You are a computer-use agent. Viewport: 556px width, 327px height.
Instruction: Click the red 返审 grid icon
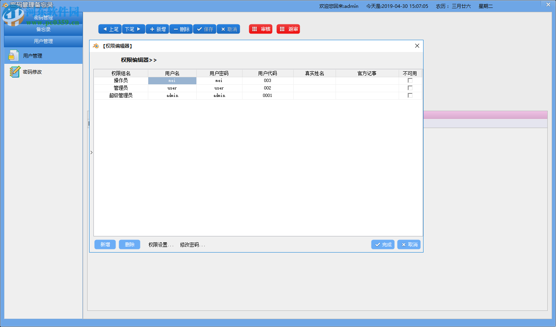(x=282, y=29)
